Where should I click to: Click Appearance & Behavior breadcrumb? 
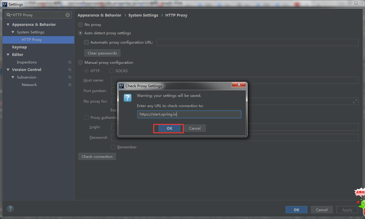(100, 15)
